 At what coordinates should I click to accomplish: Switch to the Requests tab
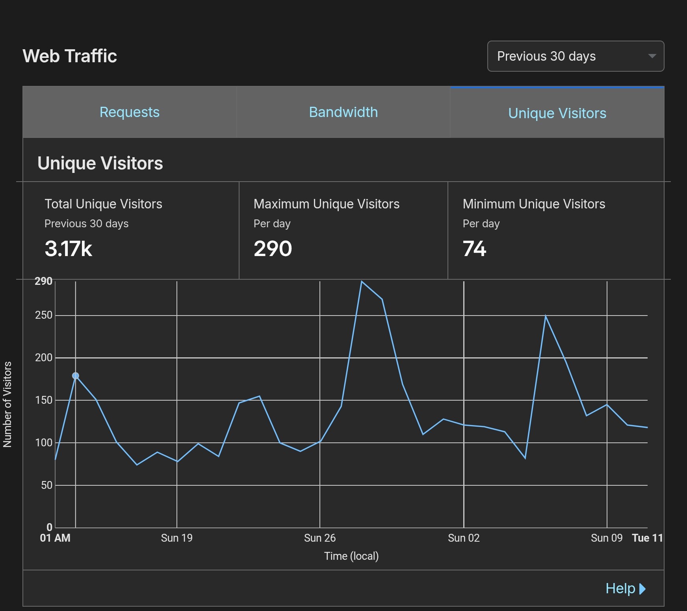click(130, 112)
